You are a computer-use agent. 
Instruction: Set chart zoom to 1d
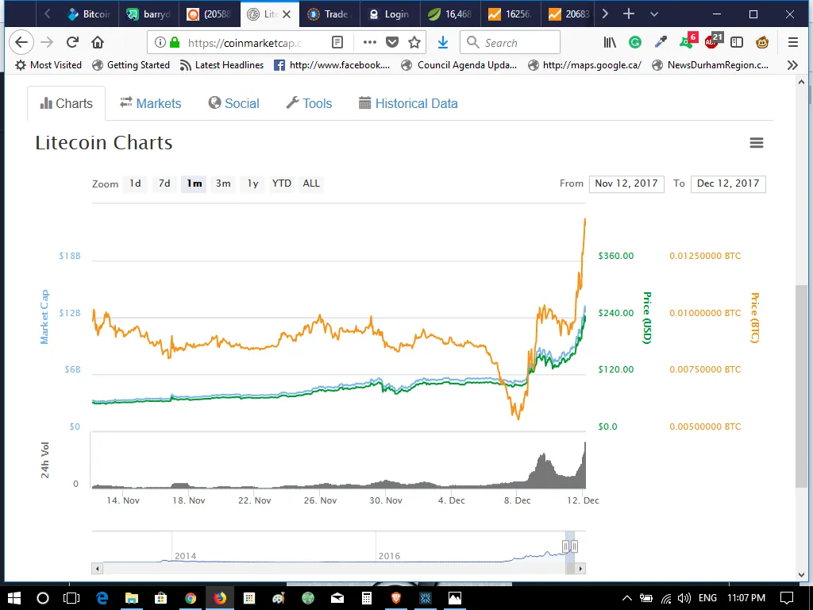[x=135, y=183]
